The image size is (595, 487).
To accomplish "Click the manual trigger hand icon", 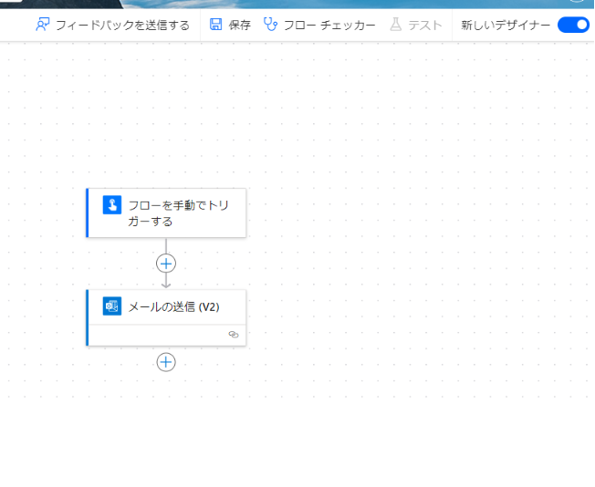I will pyautogui.click(x=112, y=205).
